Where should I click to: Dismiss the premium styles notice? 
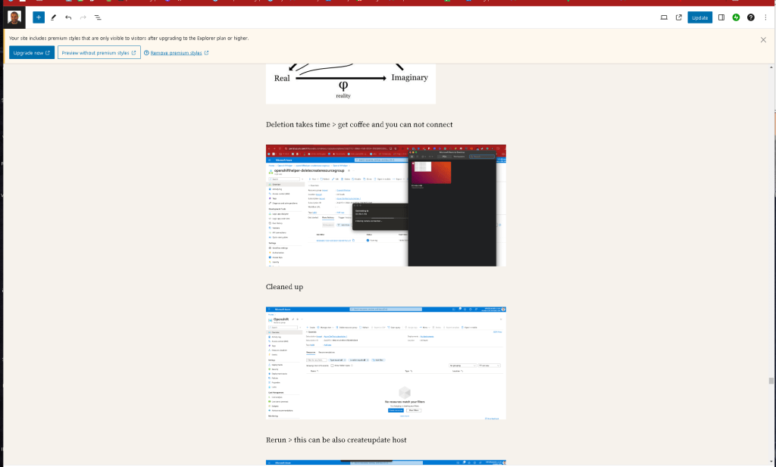tap(763, 40)
